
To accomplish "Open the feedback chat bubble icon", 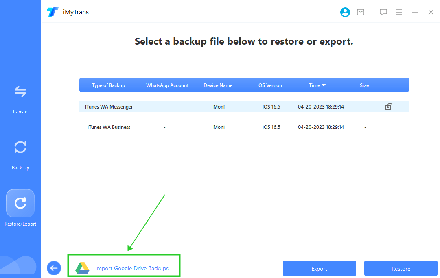I will coord(383,12).
